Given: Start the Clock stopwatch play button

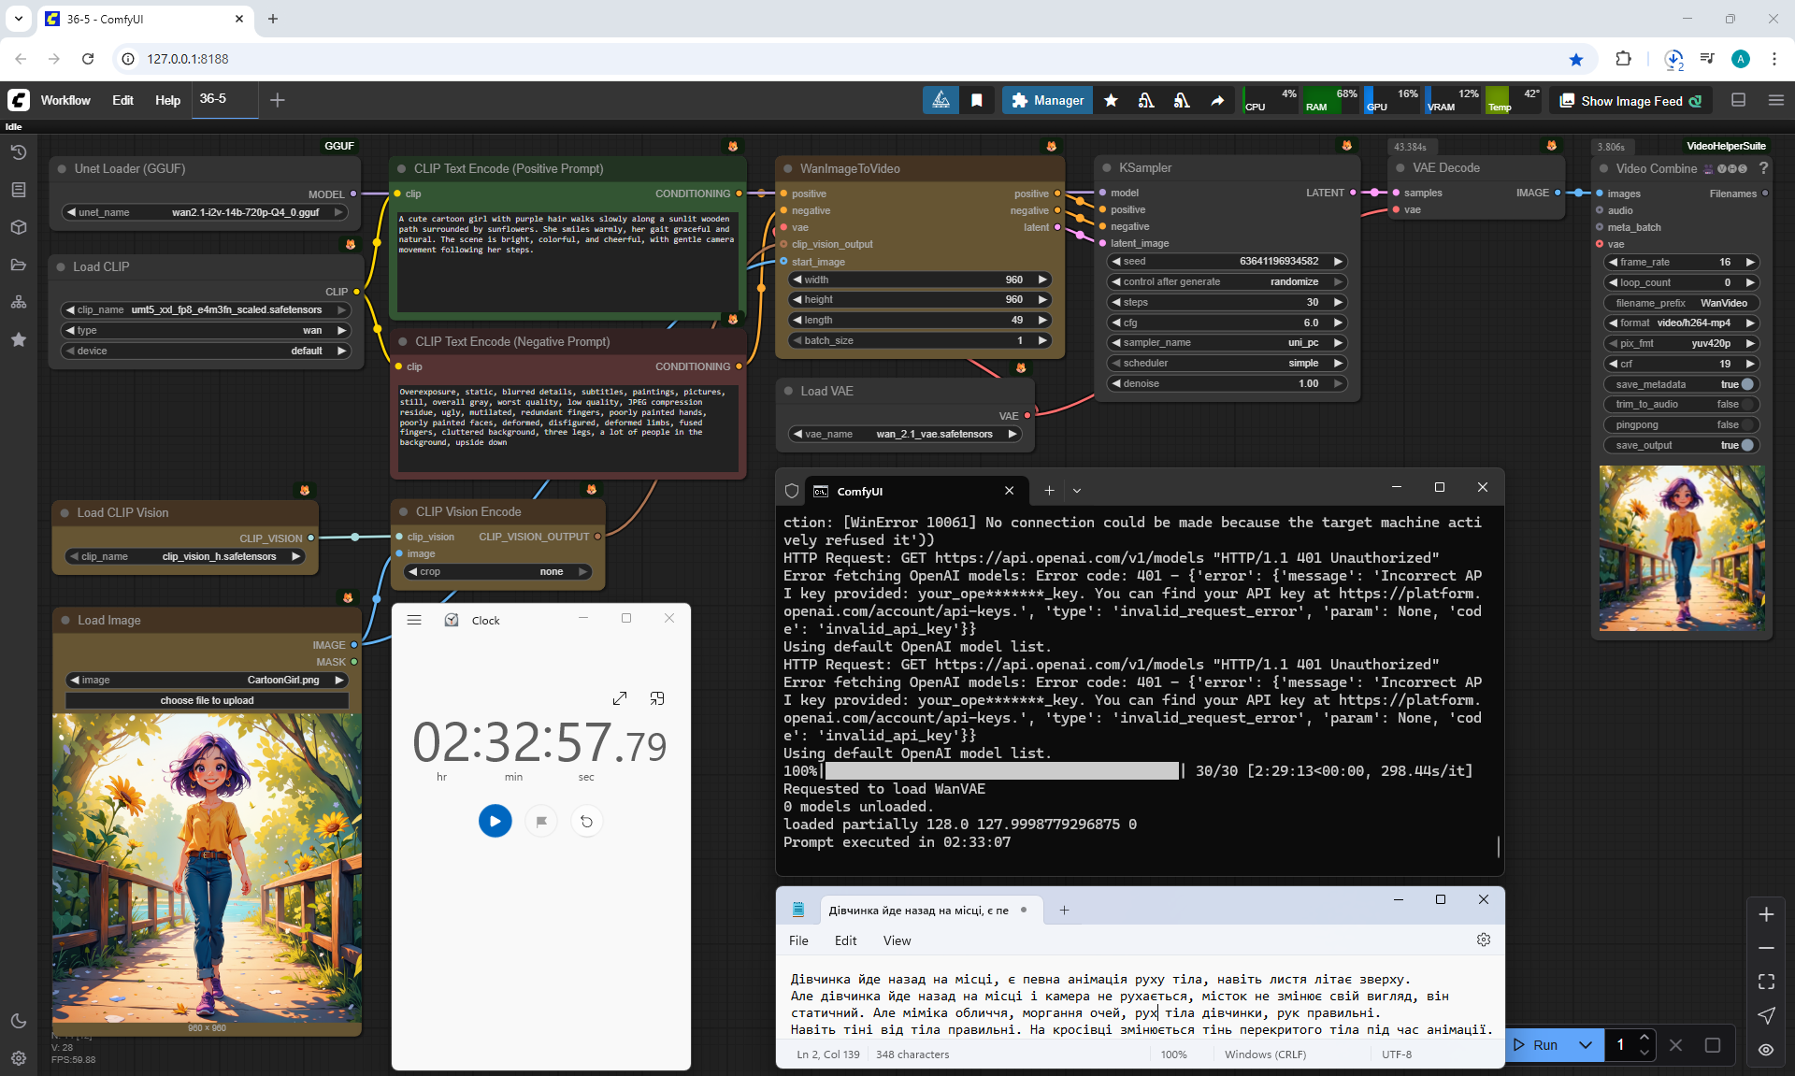Looking at the screenshot, I should point(495,821).
